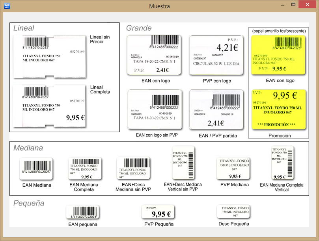Screen dimensions: 319x241
Task: Click the "PVP con logo" caption
Action: [x=217, y=81]
